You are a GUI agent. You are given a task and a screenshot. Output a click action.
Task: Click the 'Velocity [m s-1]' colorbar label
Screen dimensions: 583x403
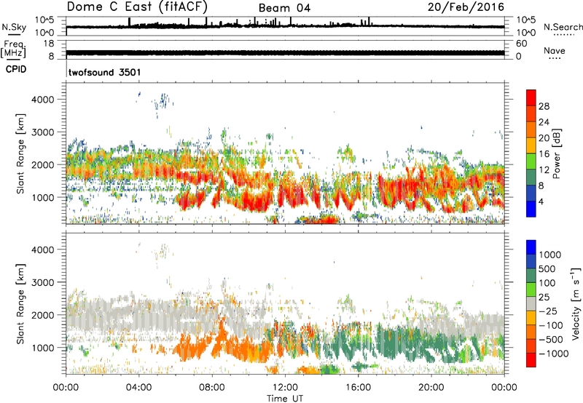point(576,303)
